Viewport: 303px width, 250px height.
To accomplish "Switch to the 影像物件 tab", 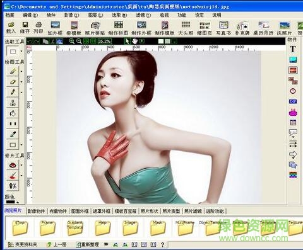I will 36,211.
